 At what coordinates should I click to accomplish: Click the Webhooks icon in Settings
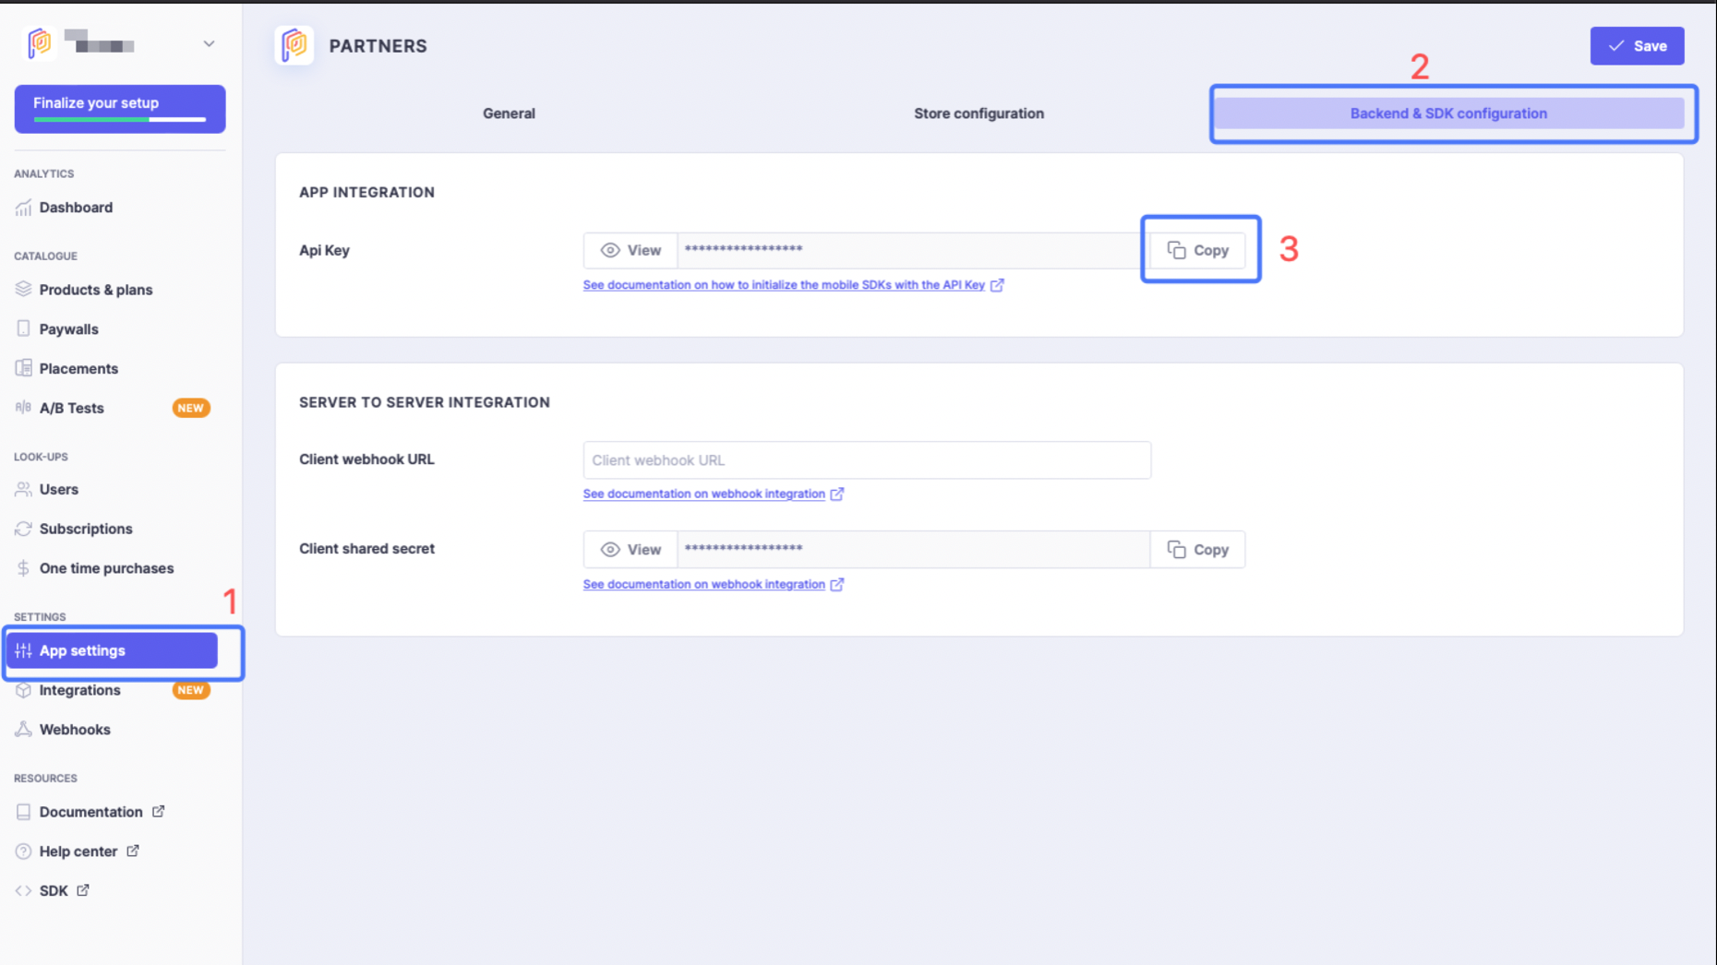pyautogui.click(x=23, y=730)
